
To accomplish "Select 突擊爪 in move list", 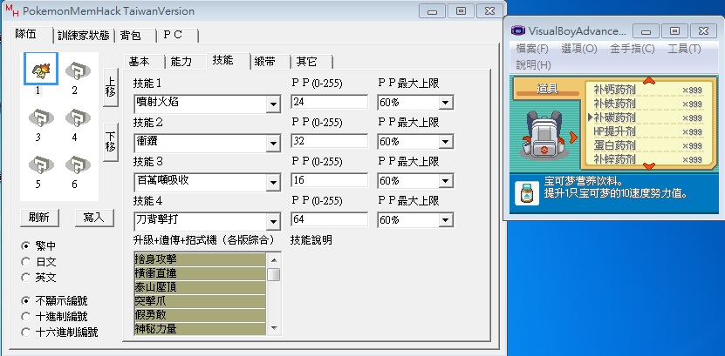I will tap(200, 300).
